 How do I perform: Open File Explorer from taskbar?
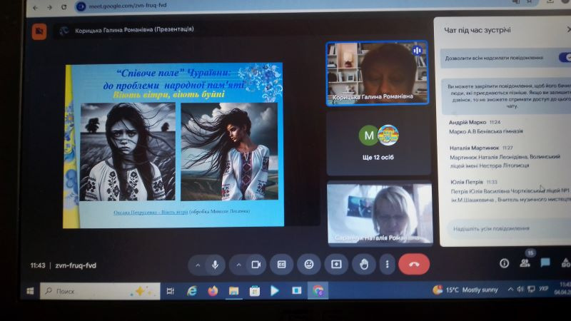click(x=233, y=291)
